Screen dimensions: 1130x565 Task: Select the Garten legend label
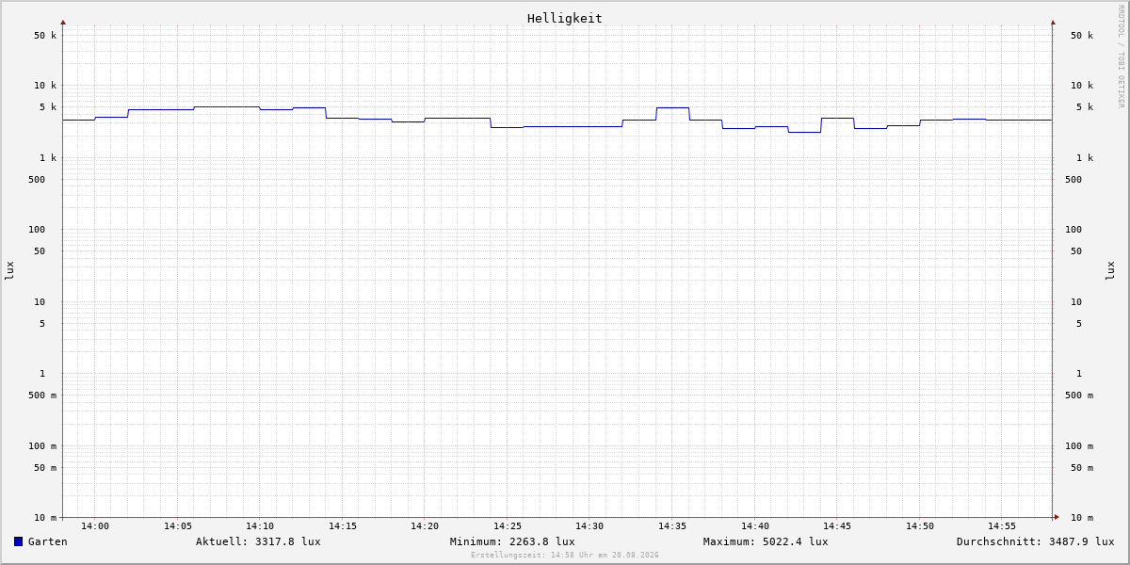48,541
